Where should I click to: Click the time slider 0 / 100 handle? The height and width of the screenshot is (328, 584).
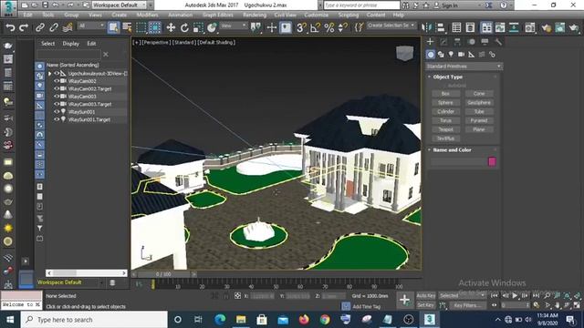point(163,274)
